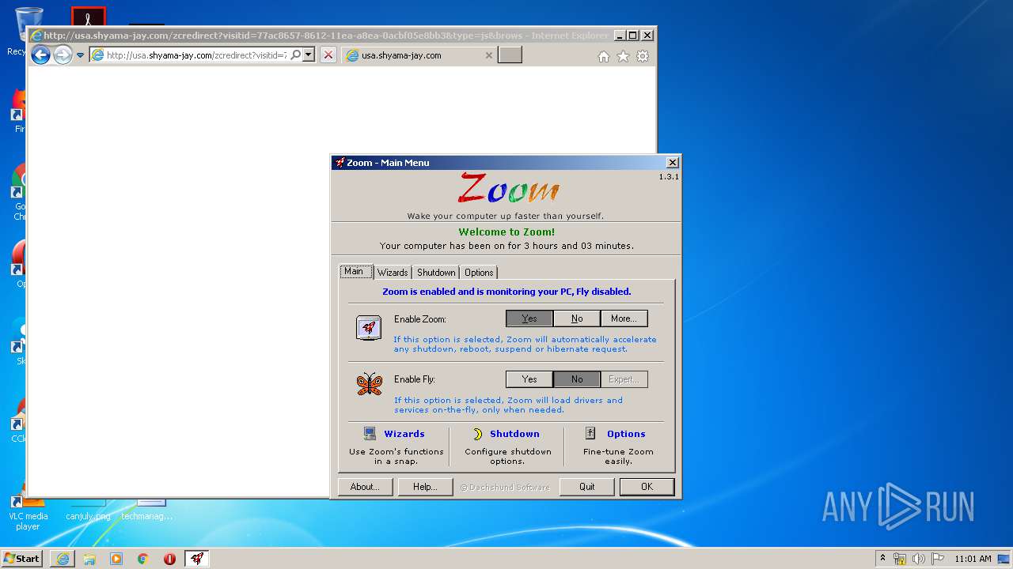Click the Zoom rocket title bar icon
The width and height of the screenshot is (1013, 569).
coord(340,162)
